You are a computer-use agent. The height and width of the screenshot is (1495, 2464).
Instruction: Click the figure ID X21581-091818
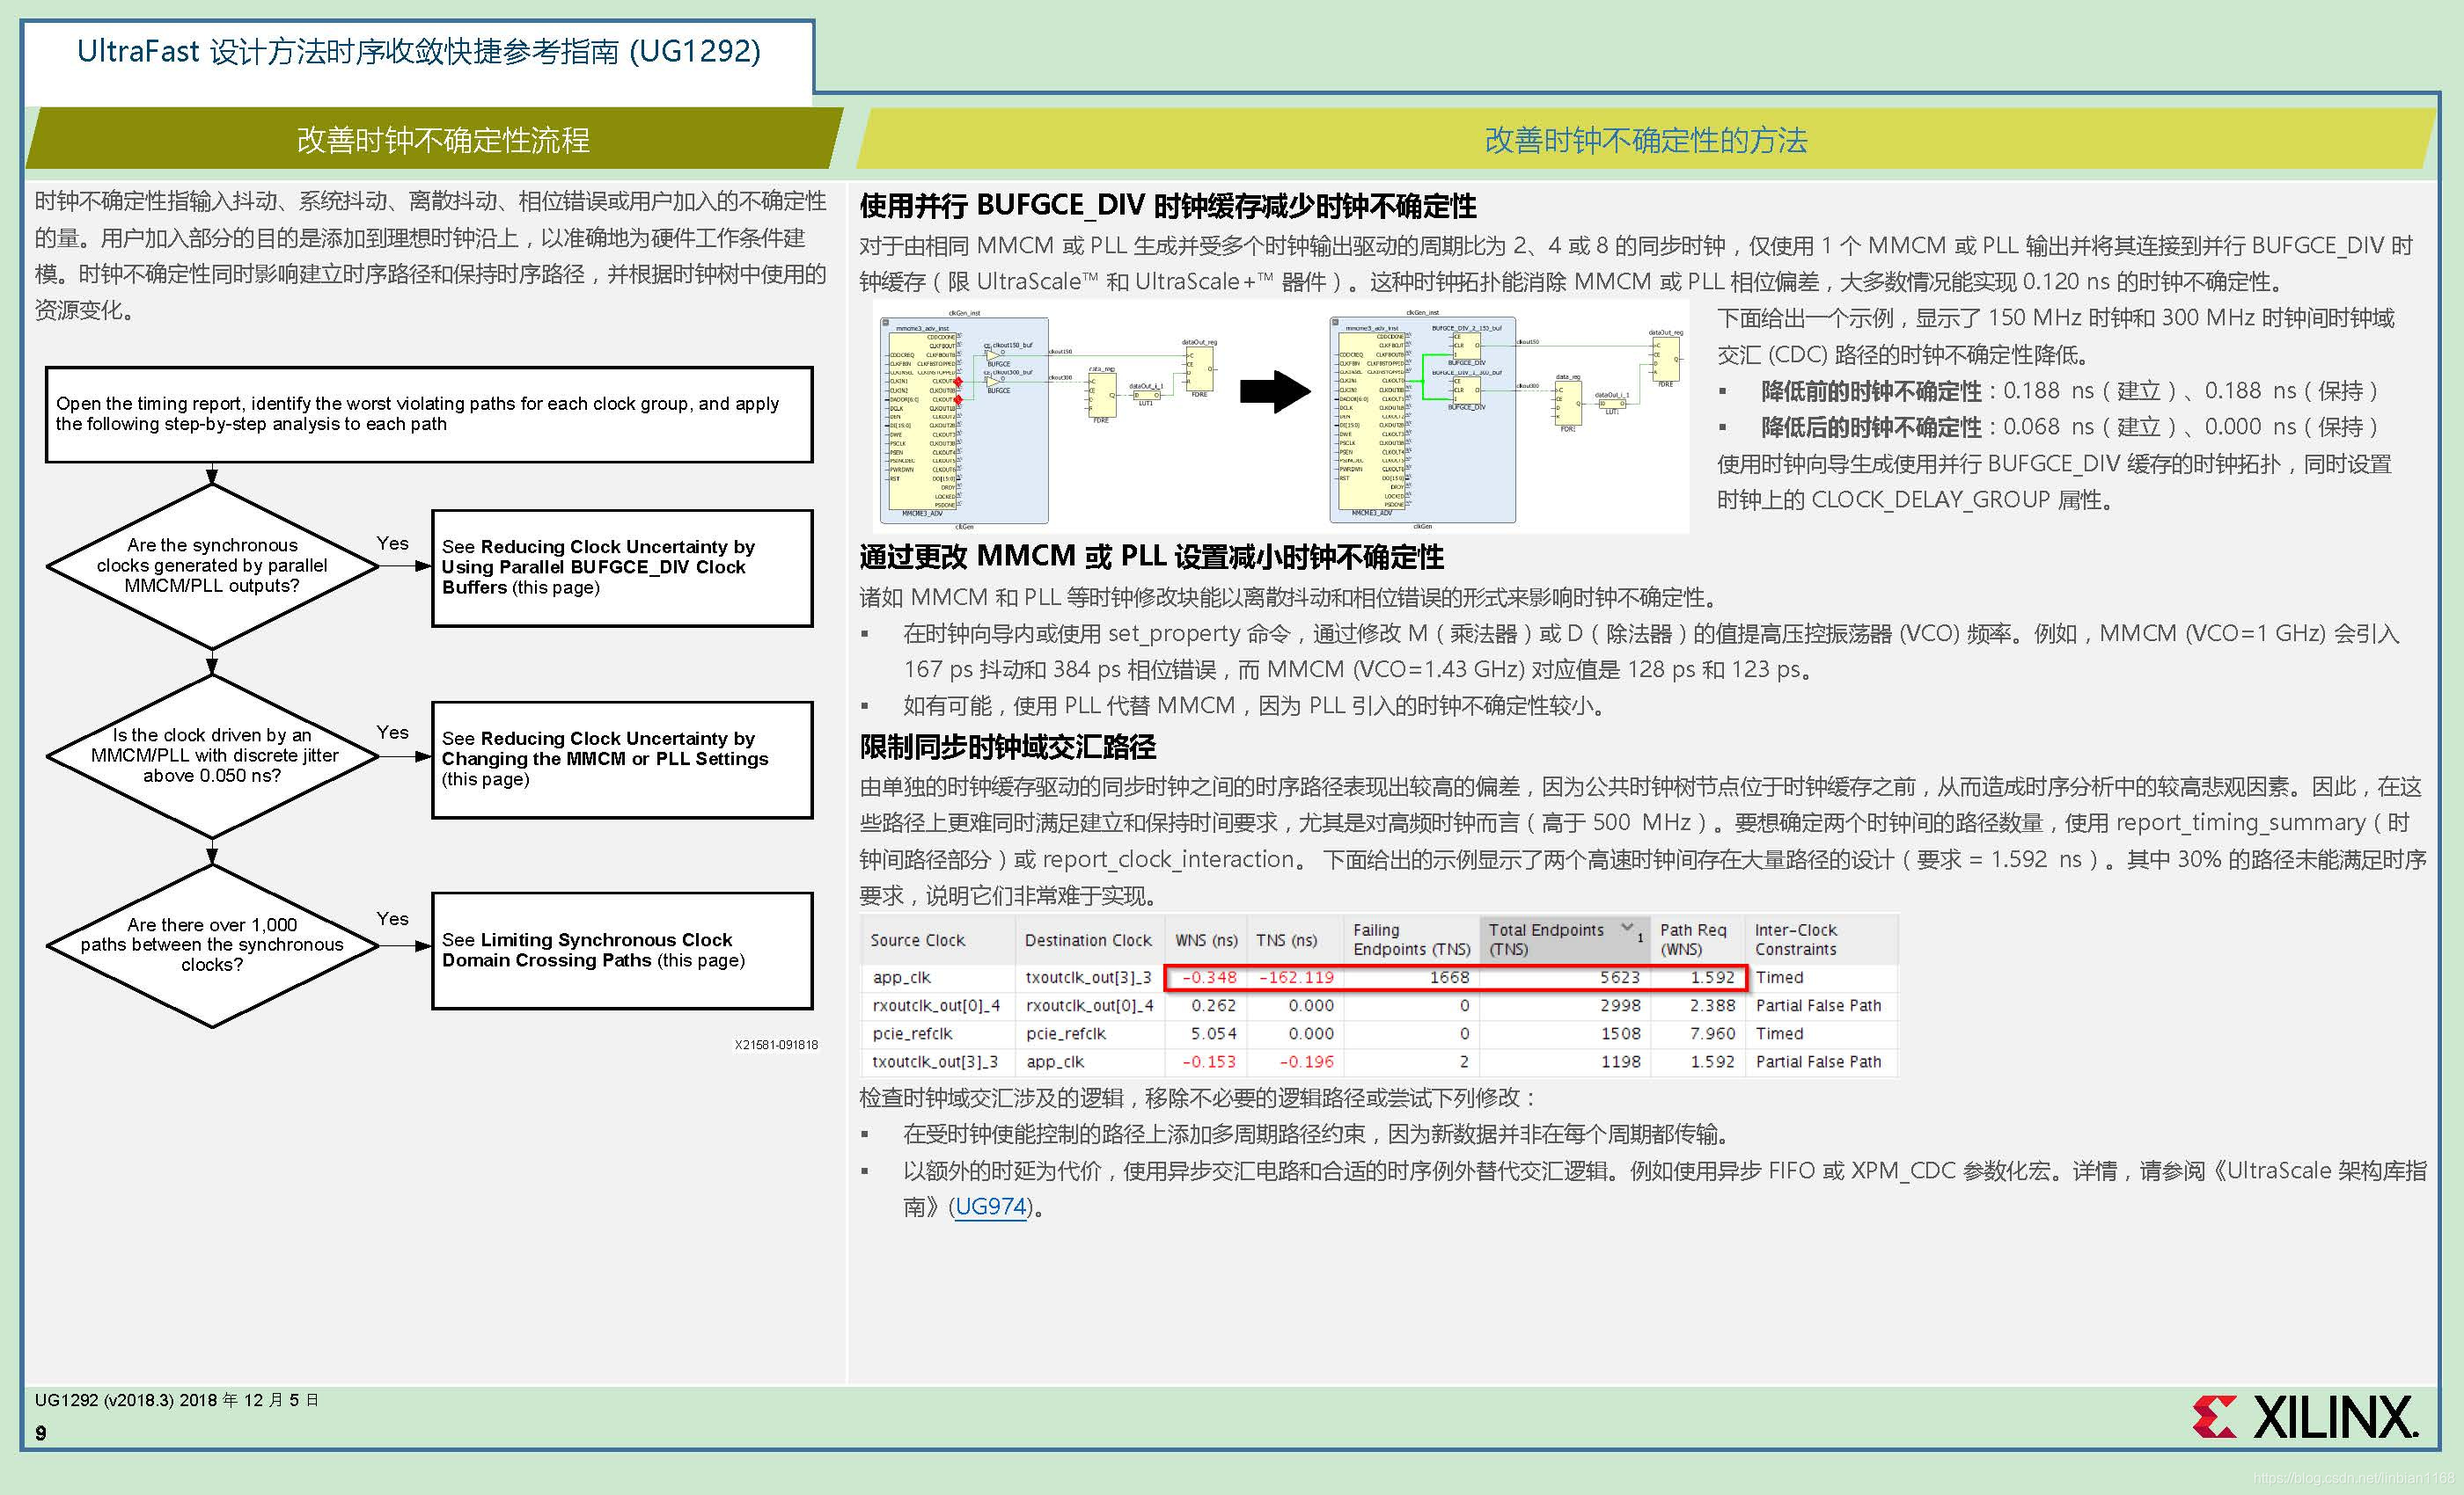point(776,1045)
